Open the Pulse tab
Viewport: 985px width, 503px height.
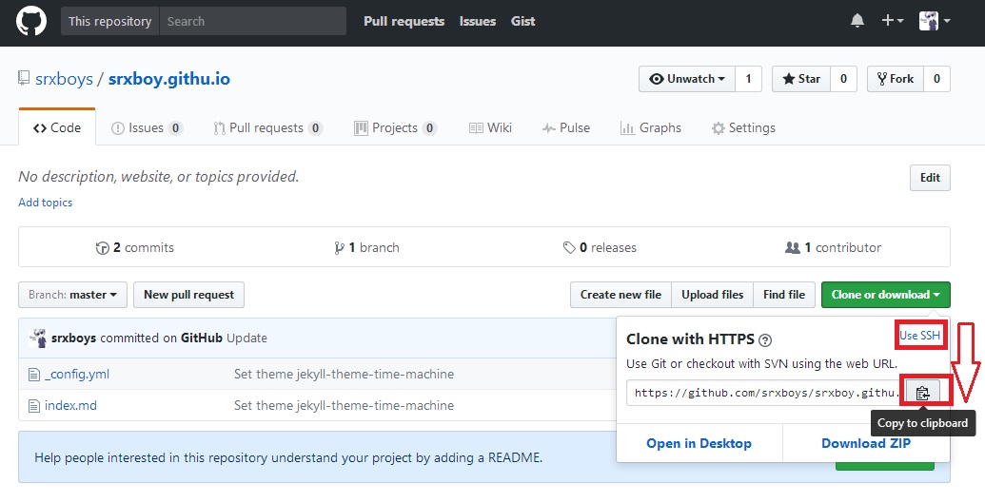tap(566, 128)
